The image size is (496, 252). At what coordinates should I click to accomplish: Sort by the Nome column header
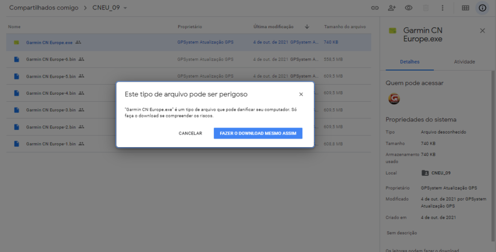(14, 27)
